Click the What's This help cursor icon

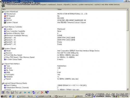47,92
